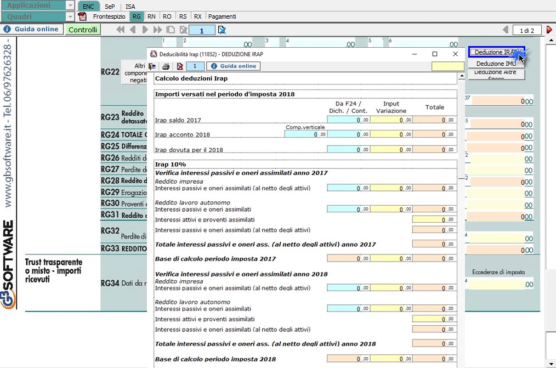Click the delete page icon before the main page number
Viewport: 556px width, 368px height.
tap(183, 30)
